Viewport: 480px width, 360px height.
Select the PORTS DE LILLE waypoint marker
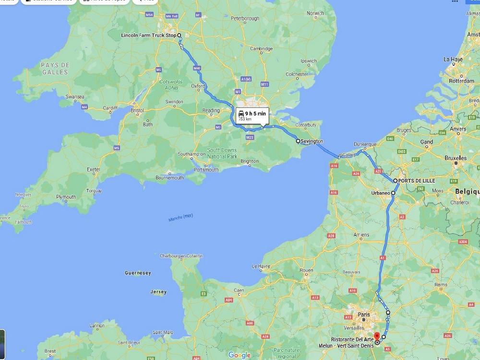(x=395, y=181)
